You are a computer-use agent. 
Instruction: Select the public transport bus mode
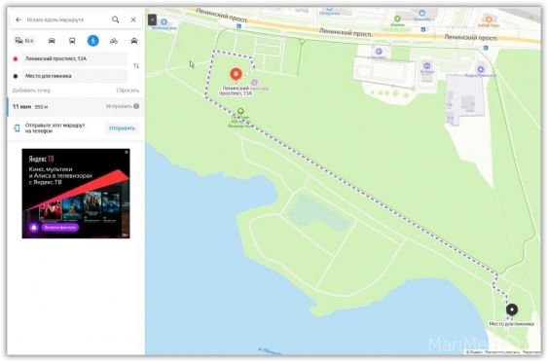click(72, 41)
